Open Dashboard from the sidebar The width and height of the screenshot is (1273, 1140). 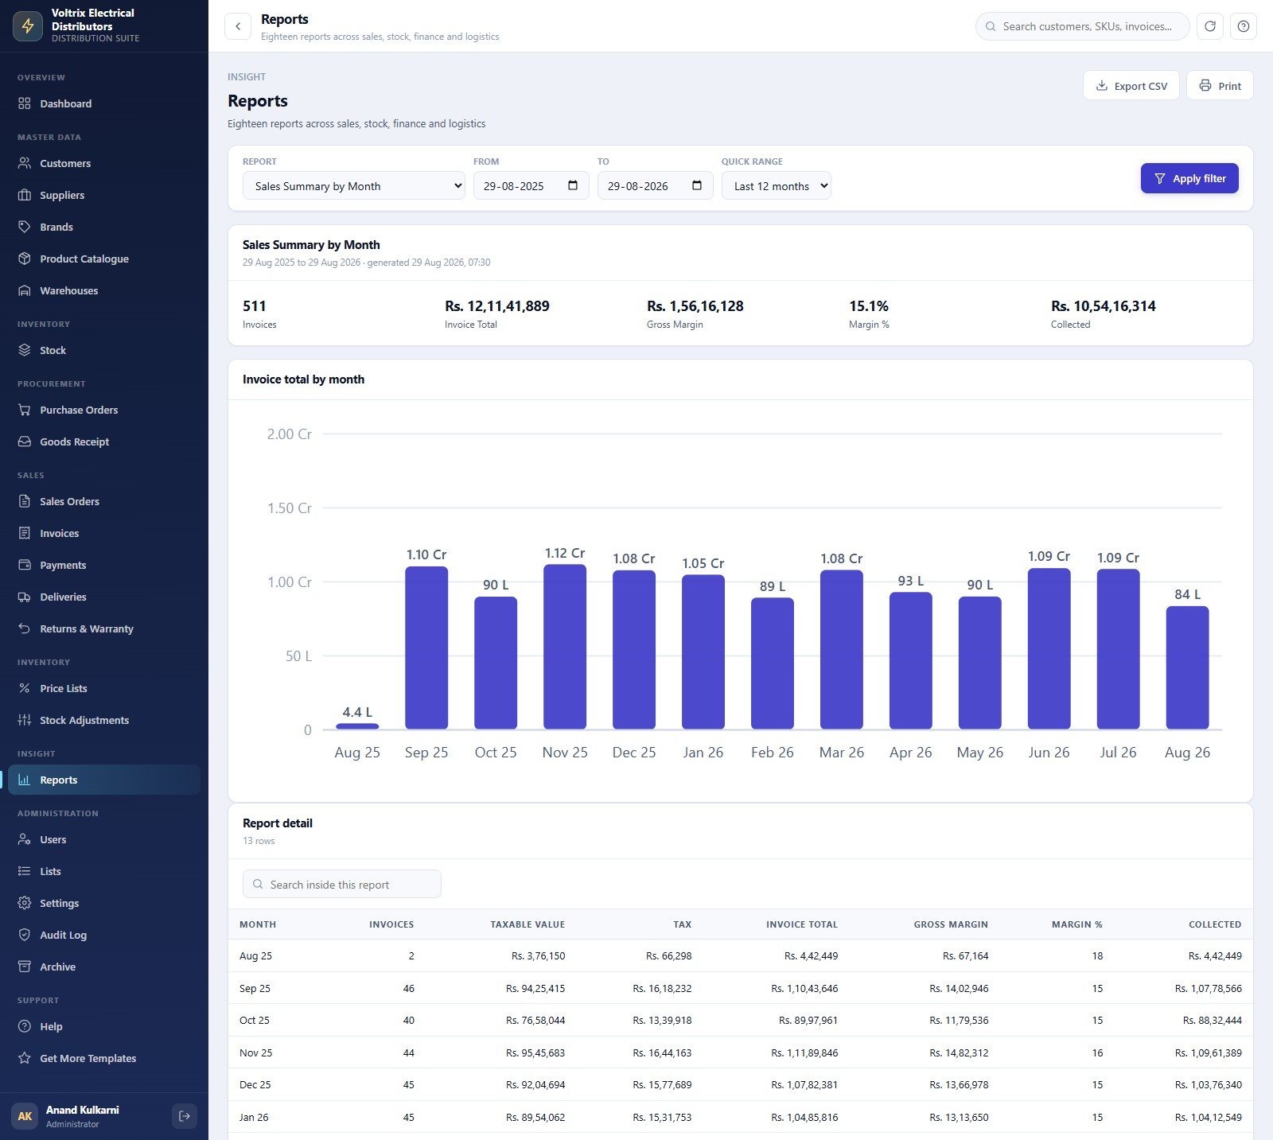click(103, 103)
